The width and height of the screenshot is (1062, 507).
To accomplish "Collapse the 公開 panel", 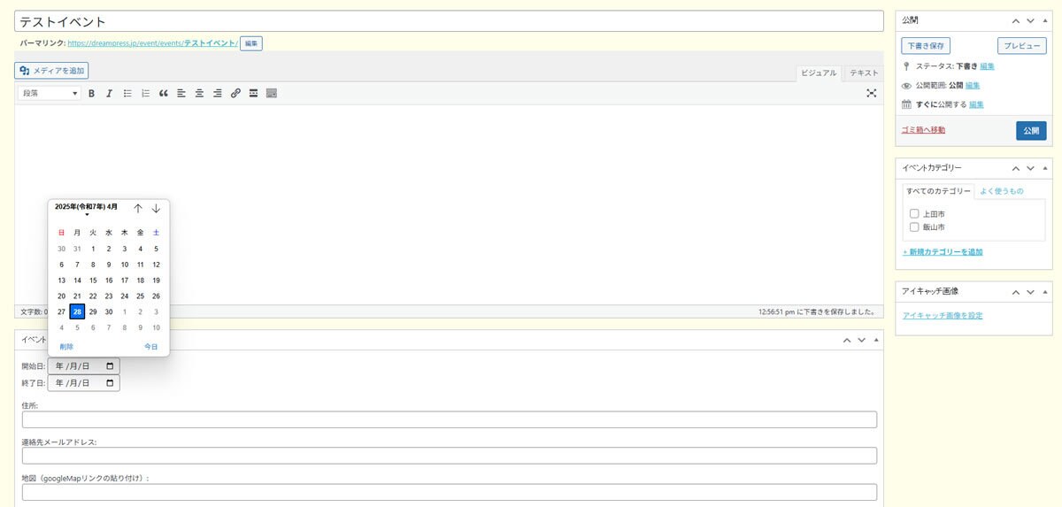I will pyautogui.click(x=1045, y=19).
